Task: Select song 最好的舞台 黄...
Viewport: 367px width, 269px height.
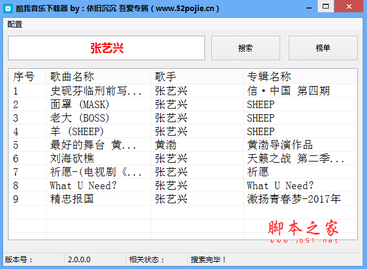Action: (x=93, y=145)
